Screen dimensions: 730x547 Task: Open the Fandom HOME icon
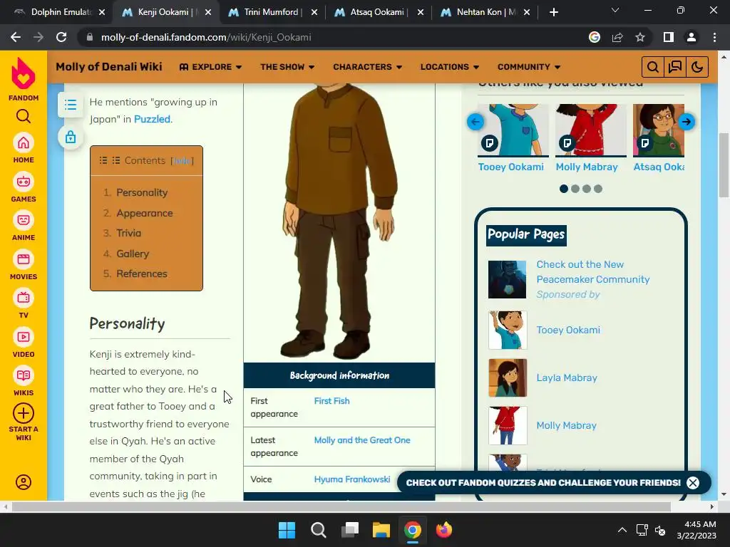click(x=24, y=142)
